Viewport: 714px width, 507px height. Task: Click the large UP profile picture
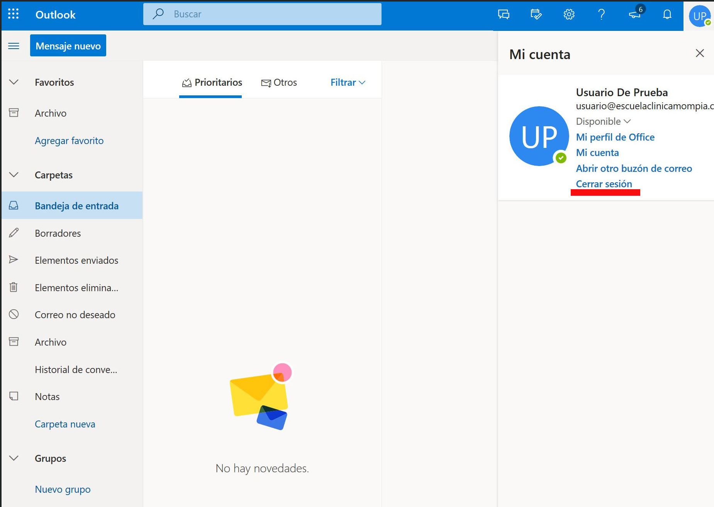[539, 136]
